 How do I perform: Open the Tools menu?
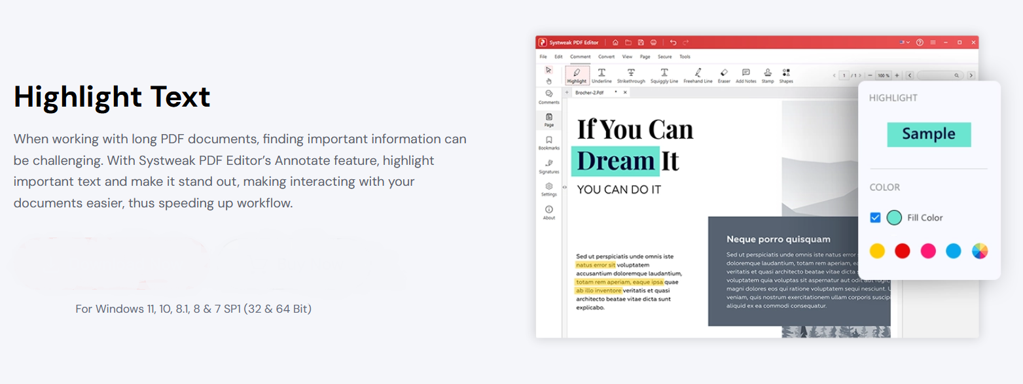(685, 57)
